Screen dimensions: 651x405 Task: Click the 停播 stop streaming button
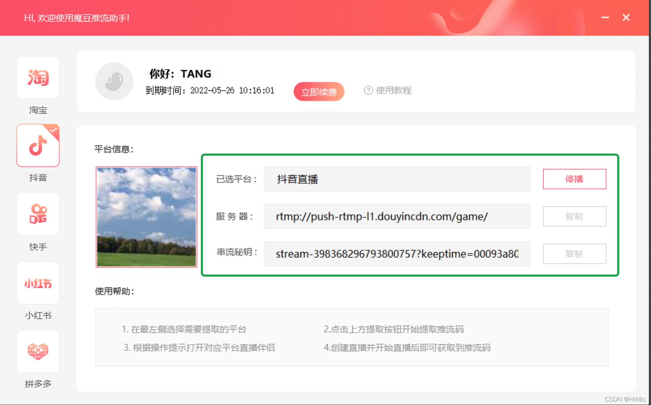574,179
